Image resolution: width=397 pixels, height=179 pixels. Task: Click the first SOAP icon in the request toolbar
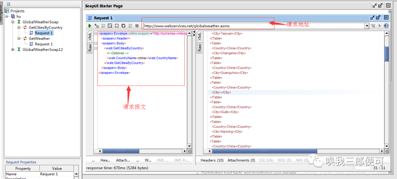103,26
